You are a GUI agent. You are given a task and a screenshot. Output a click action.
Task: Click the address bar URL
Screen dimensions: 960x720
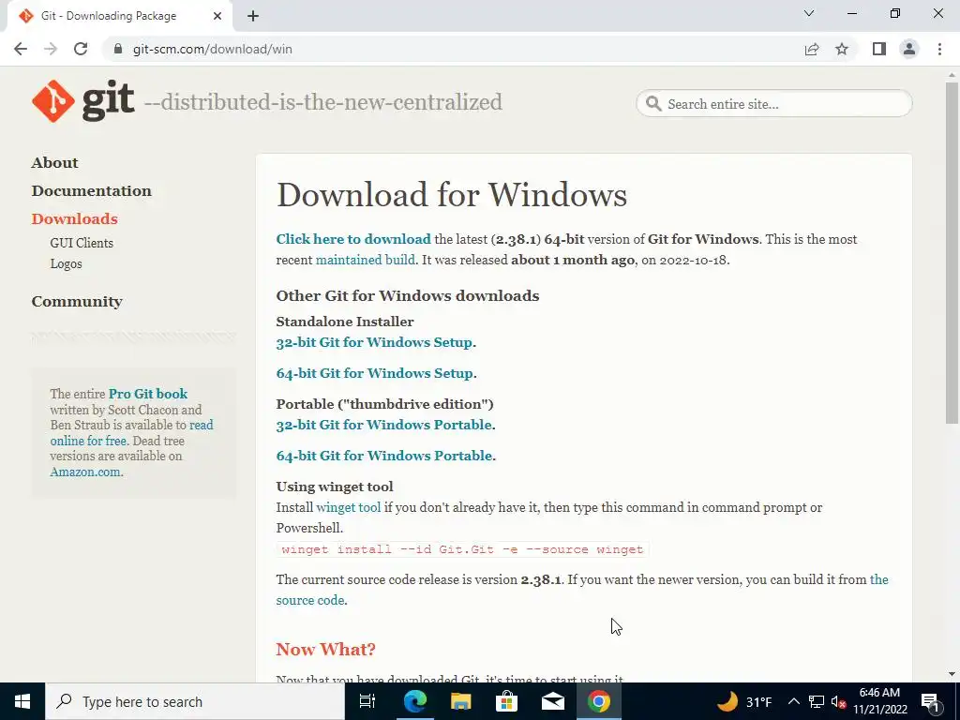click(x=213, y=49)
